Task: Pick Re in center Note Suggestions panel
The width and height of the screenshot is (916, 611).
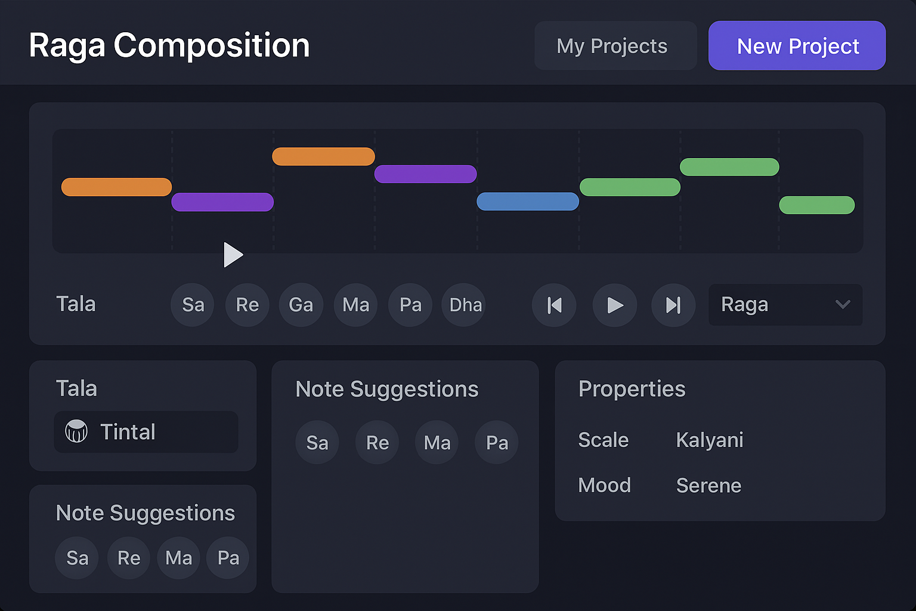Action: pyautogui.click(x=377, y=442)
